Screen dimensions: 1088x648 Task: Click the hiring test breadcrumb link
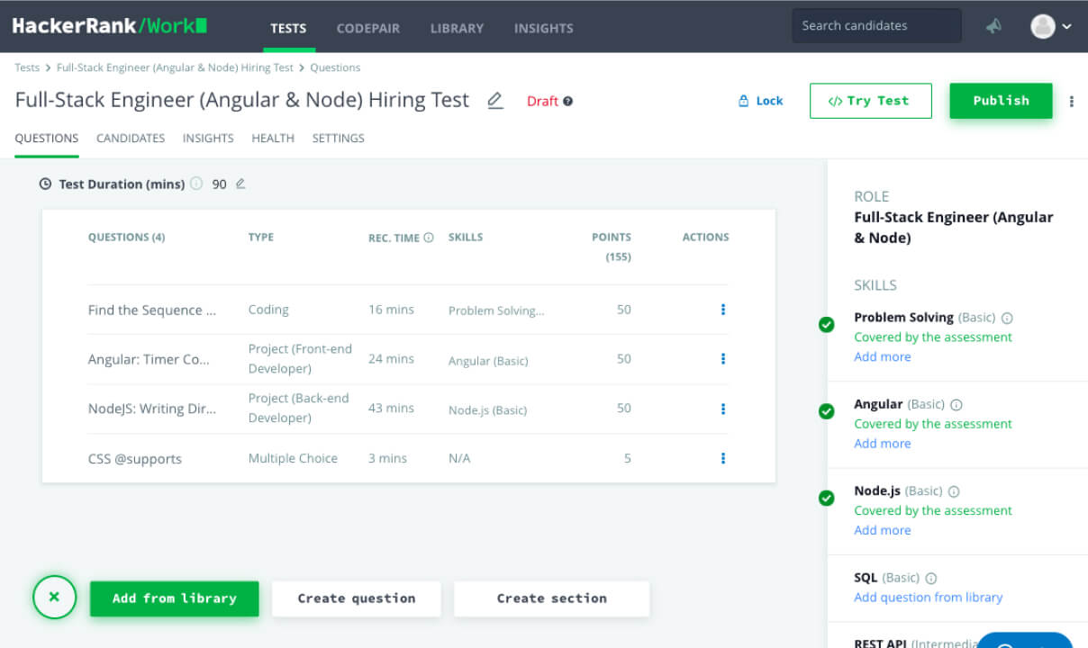[175, 67]
